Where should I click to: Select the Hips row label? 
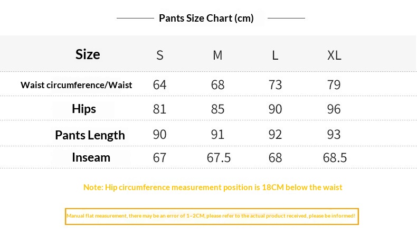tap(84, 109)
